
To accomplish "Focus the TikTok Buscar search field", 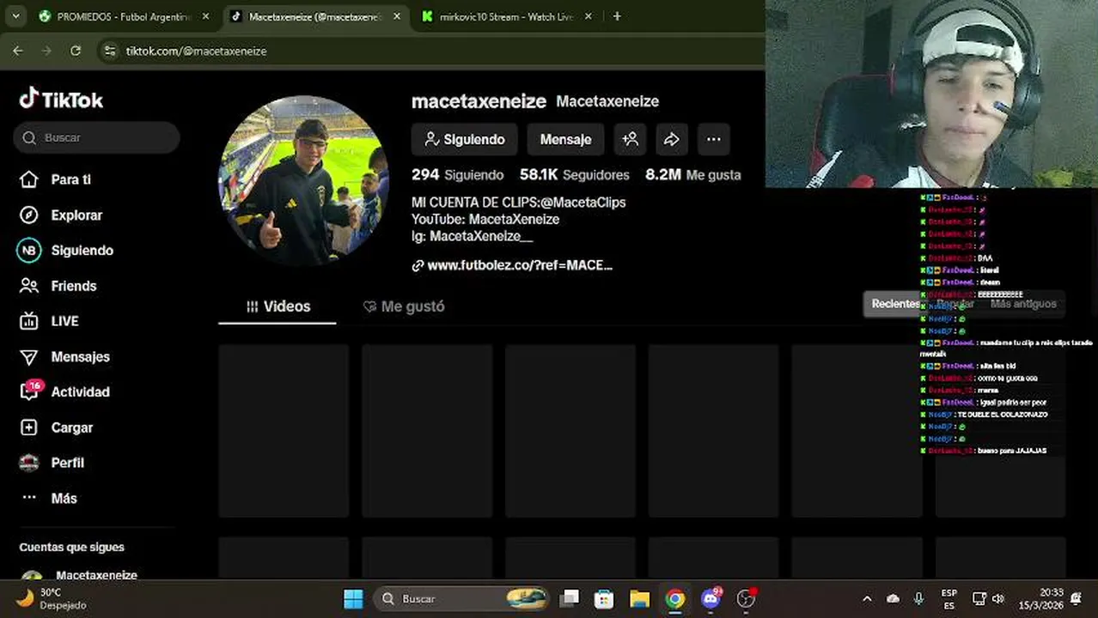I will [x=96, y=137].
